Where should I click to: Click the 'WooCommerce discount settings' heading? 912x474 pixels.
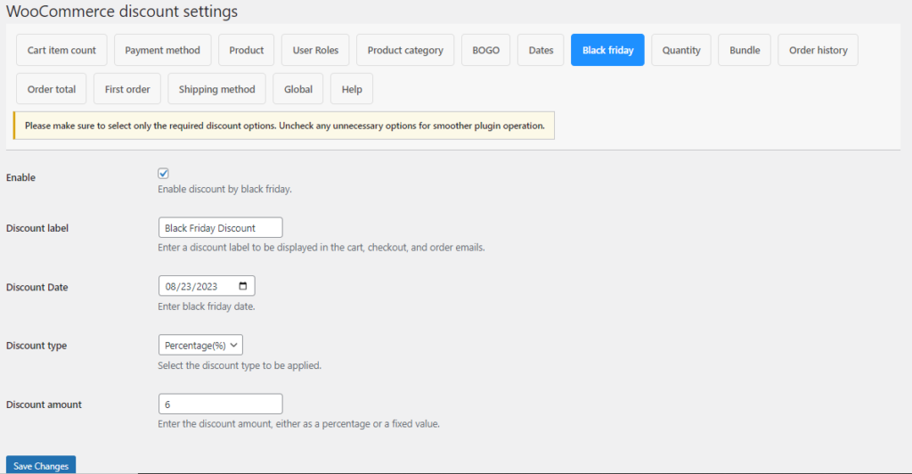[x=122, y=11]
